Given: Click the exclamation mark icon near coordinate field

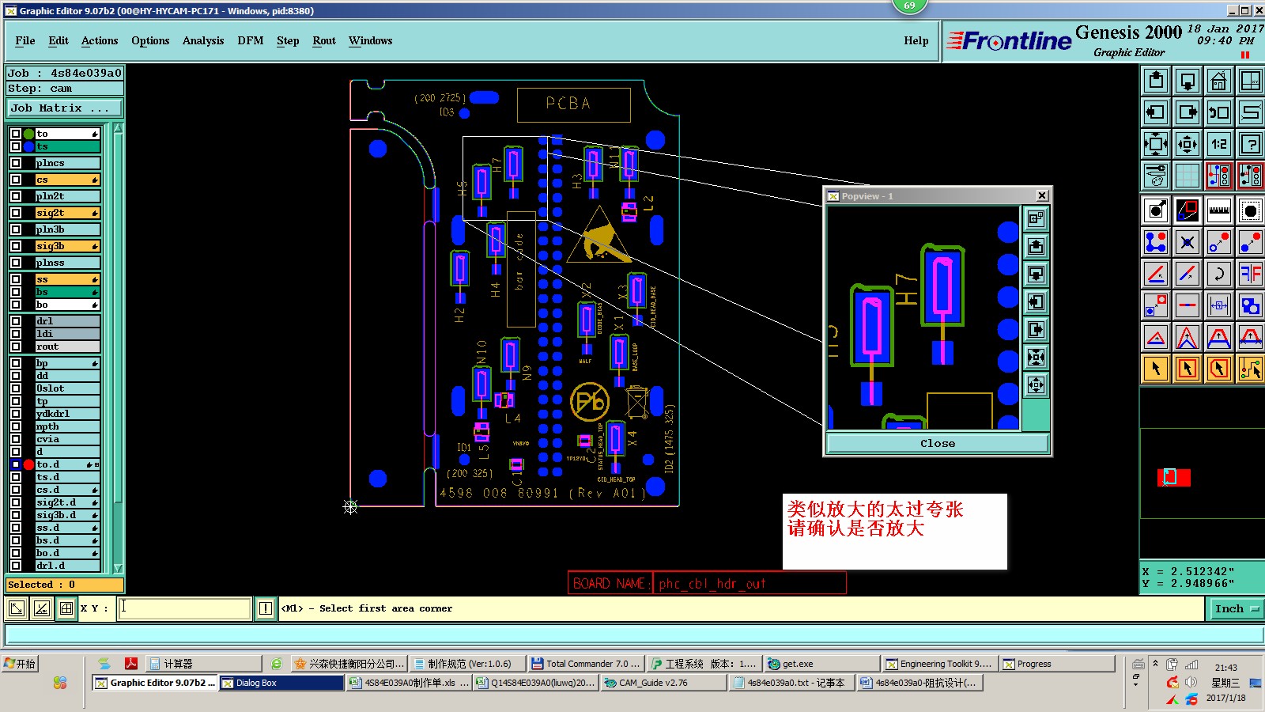Looking at the screenshot, I should [266, 608].
